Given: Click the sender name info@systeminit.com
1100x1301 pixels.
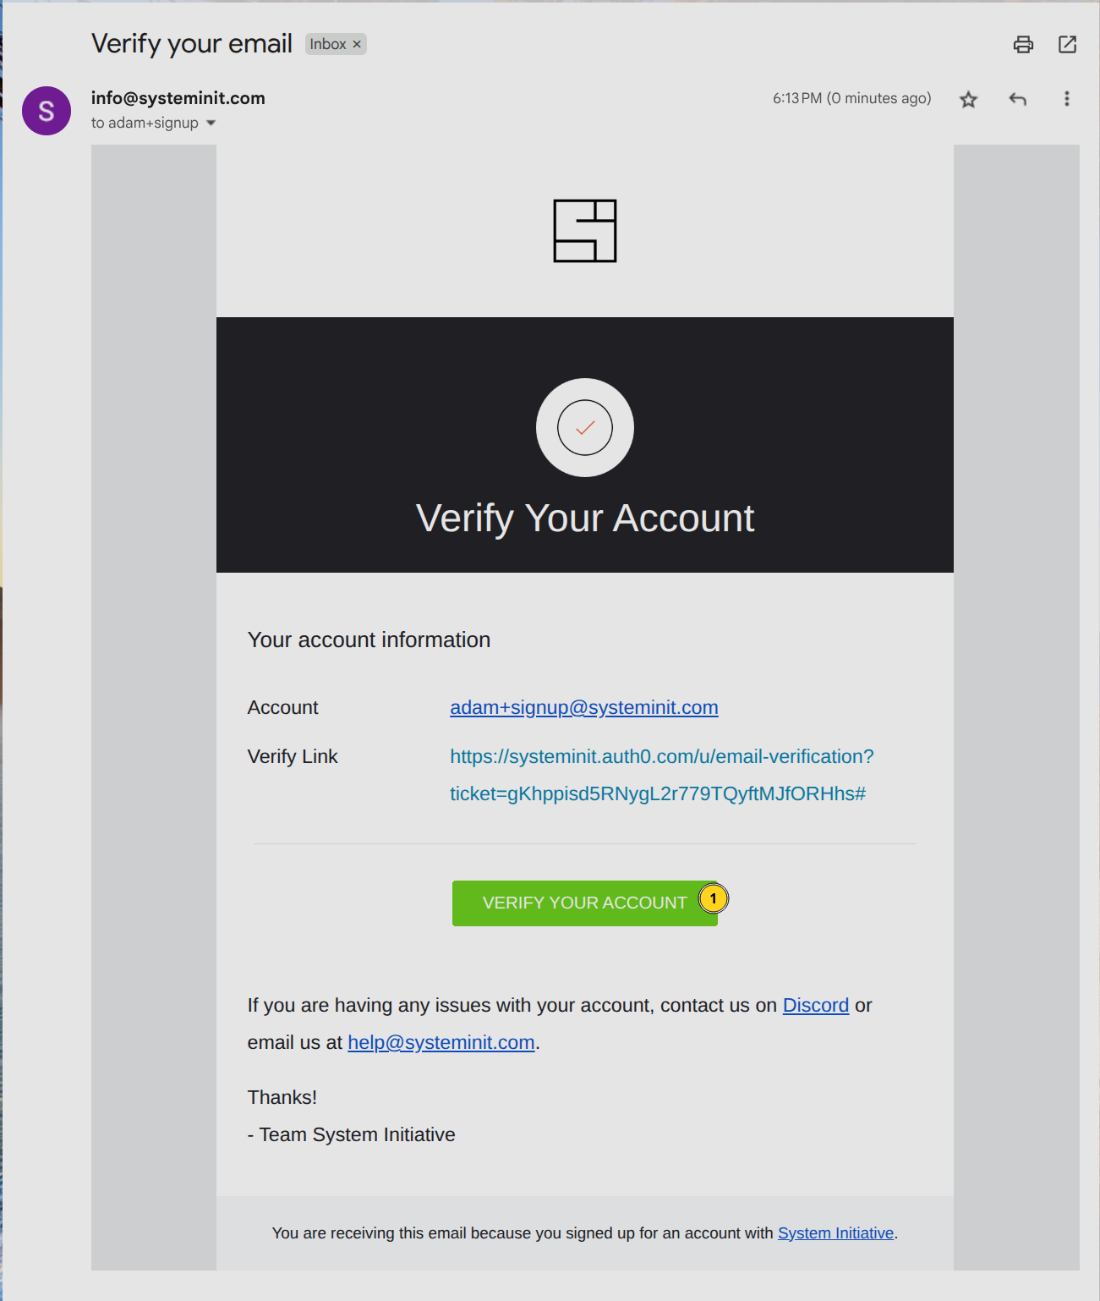Looking at the screenshot, I should click(178, 98).
